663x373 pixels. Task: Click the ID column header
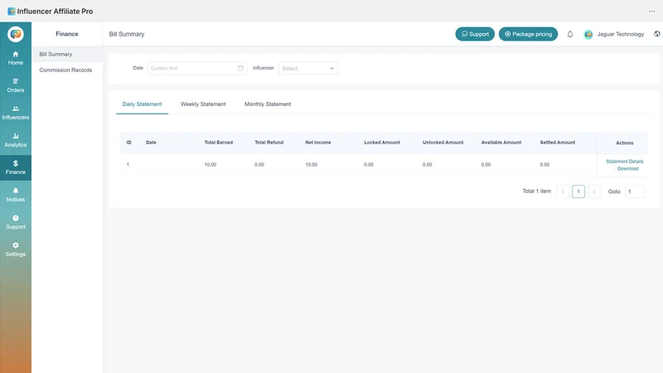pos(129,143)
